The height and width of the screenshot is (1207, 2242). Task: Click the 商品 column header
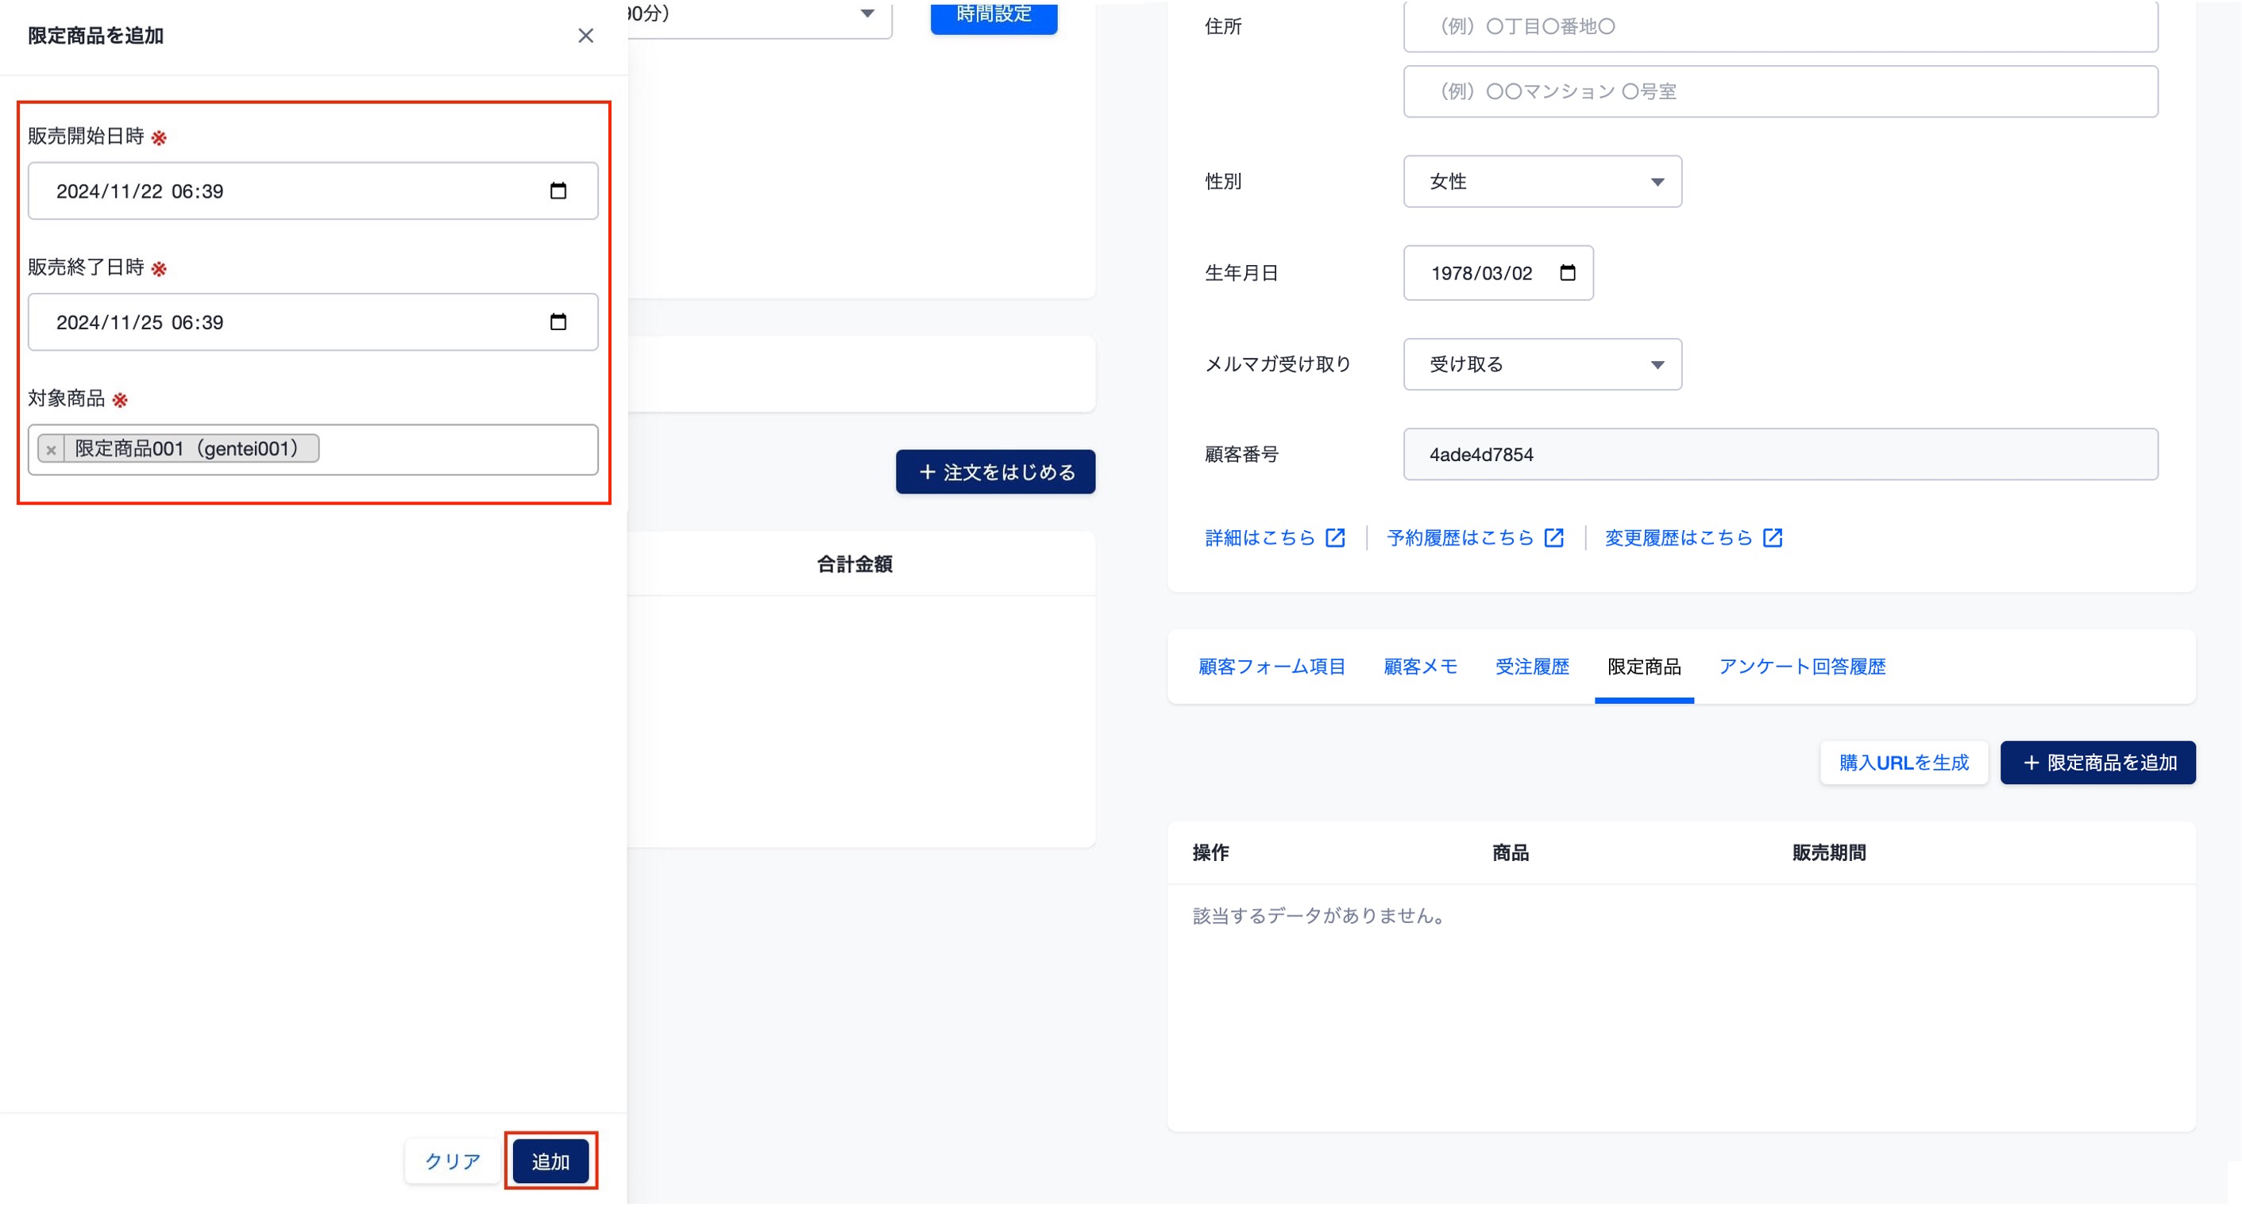click(x=1510, y=853)
